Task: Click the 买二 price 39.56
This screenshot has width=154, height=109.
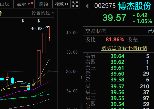Action: point(117,92)
